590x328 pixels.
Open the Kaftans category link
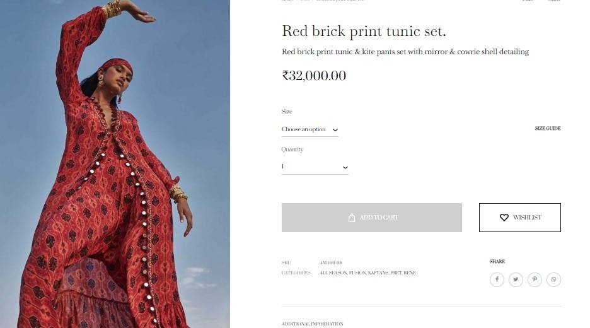pos(378,273)
